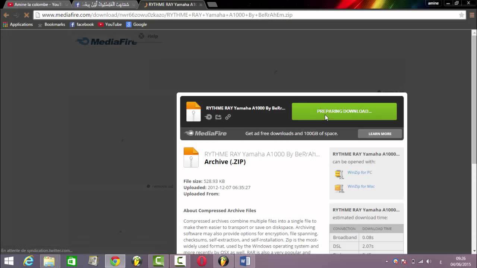
Task: Select the RYTHME RAY Yamaha tab
Action: pyautogui.click(x=172, y=4)
